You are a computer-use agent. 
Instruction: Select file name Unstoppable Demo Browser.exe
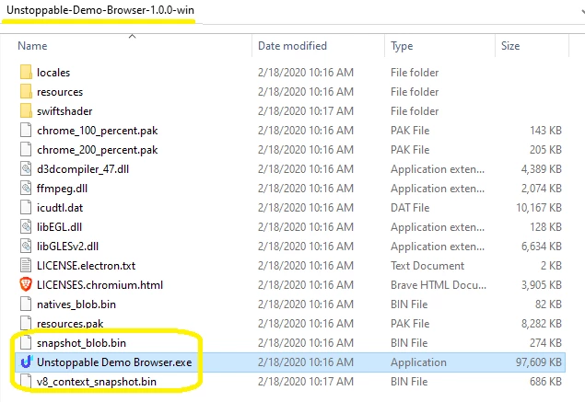tap(114, 362)
